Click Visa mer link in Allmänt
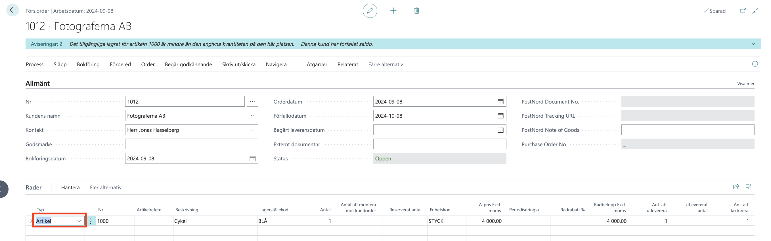 click(x=745, y=83)
